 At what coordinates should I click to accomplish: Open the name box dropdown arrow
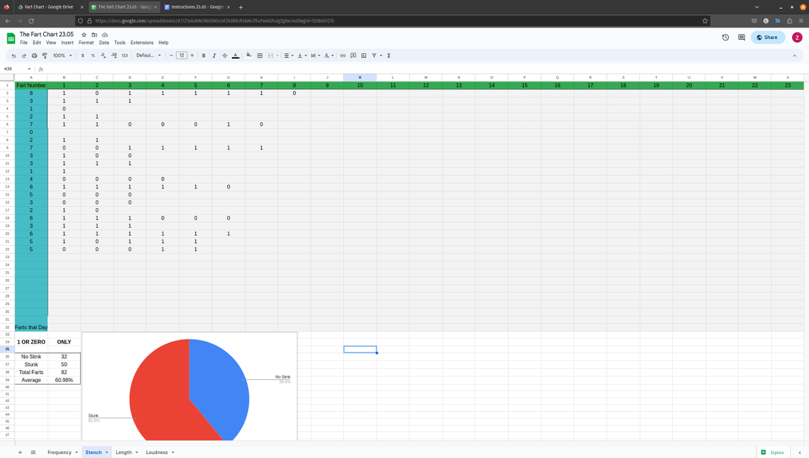(x=29, y=69)
